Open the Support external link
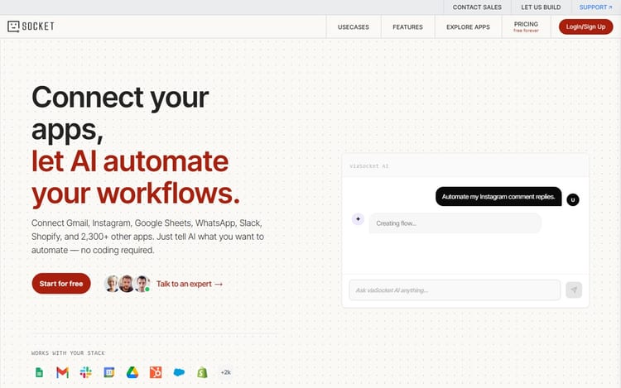This screenshot has width=621, height=388. 595,7
